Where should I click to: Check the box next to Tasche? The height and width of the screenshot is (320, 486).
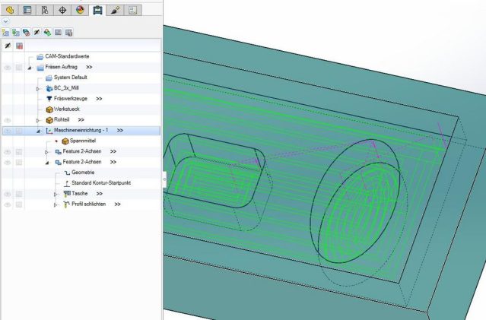19,195
